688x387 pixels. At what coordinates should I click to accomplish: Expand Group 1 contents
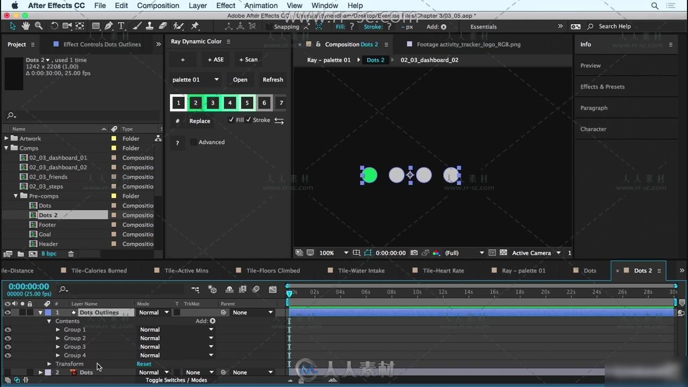coord(58,329)
